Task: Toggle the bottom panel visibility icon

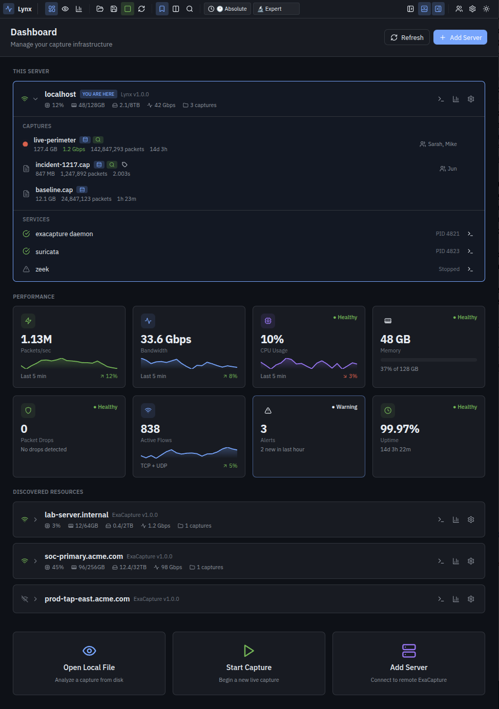Action: [x=424, y=9]
